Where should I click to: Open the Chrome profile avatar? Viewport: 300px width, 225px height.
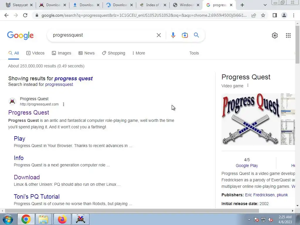pyautogui.click(x=284, y=15)
